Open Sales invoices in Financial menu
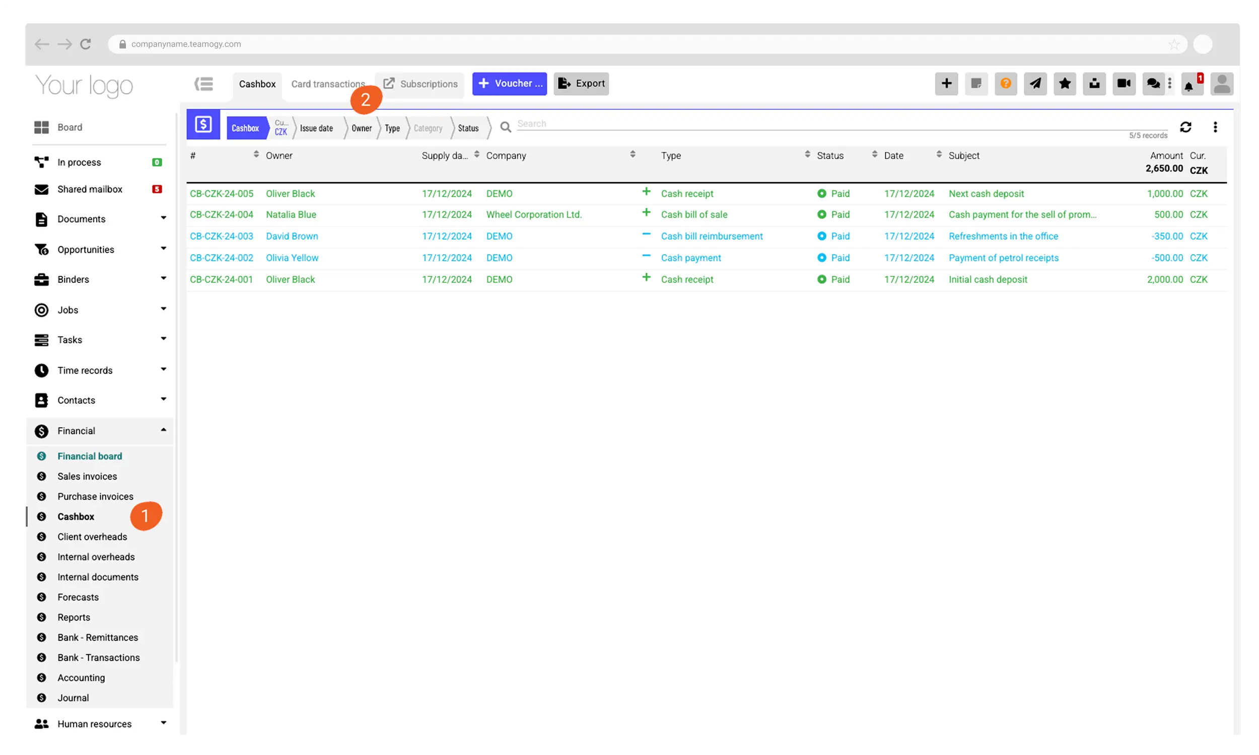 [x=87, y=476]
